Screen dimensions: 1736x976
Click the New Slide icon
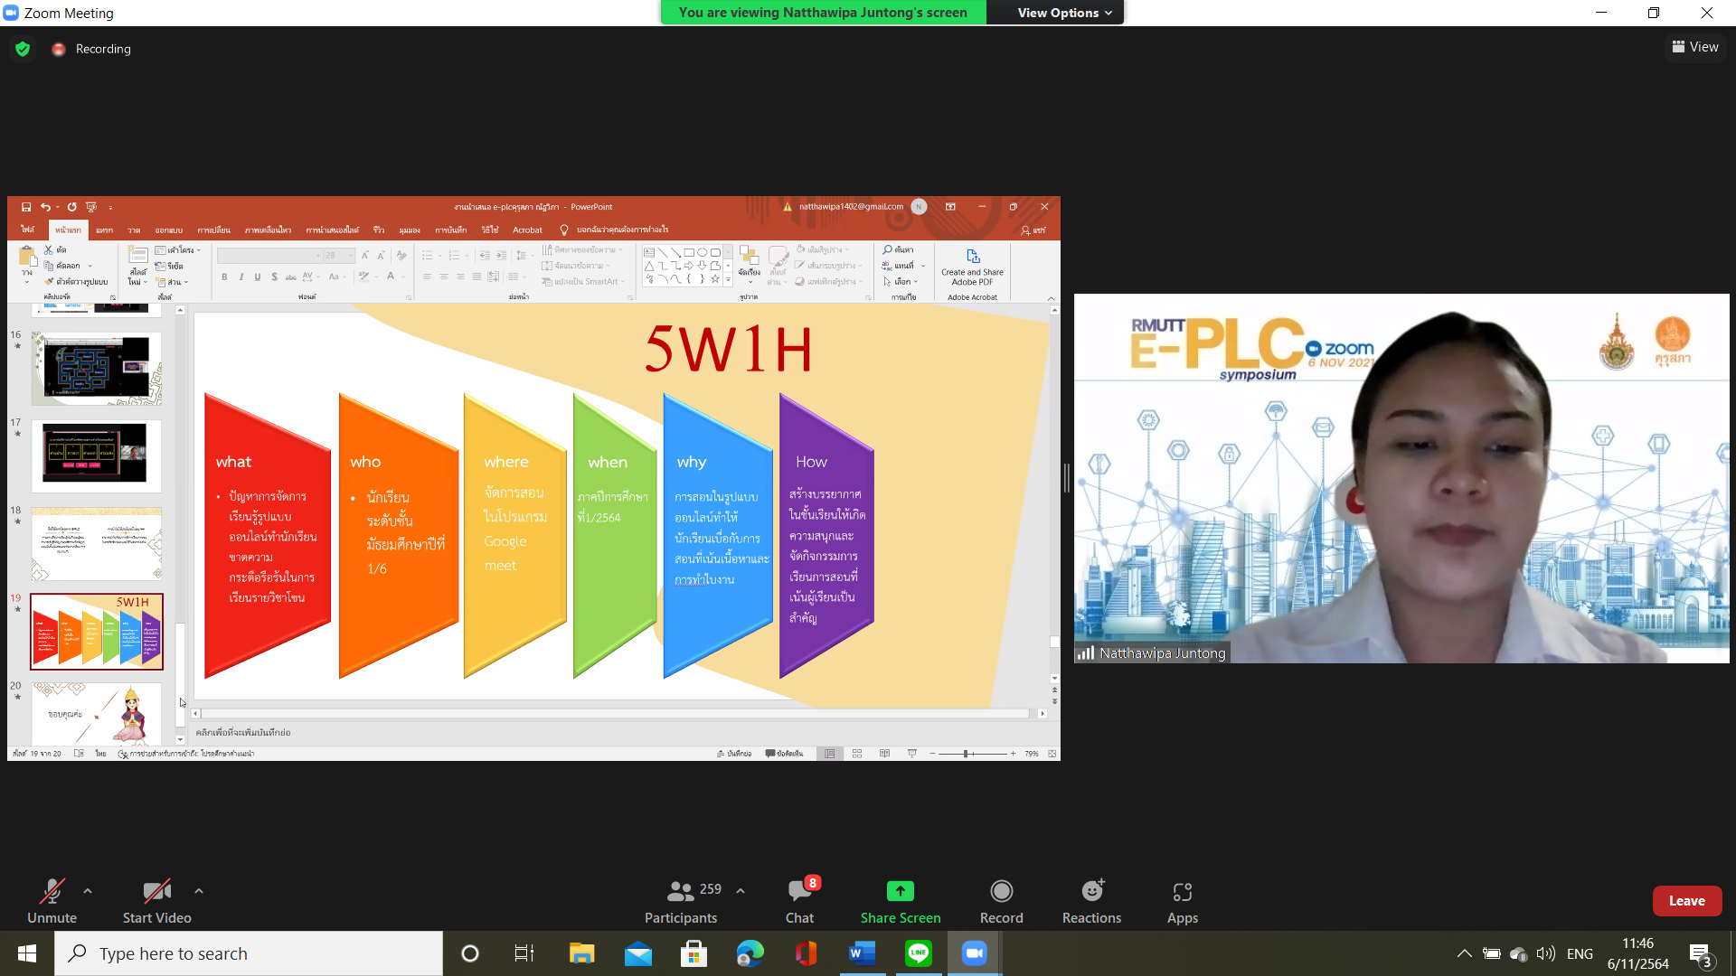[137, 257]
